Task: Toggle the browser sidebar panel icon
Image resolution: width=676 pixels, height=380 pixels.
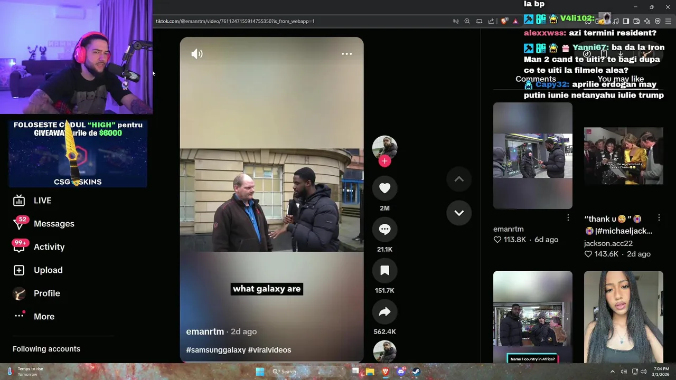Action: pyautogui.click(x=626, y=21)
